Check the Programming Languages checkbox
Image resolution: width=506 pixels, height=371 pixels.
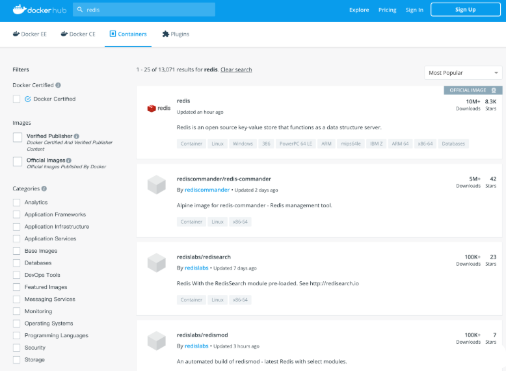16,335
